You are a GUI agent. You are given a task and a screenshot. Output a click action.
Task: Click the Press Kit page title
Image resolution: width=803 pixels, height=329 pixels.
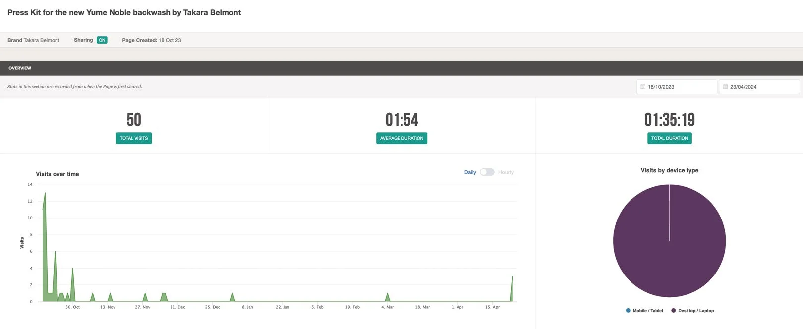pos(124,12)
